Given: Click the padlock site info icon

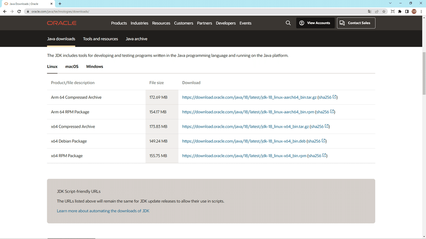Looking at the screenshot, I should tap(28, 11).
